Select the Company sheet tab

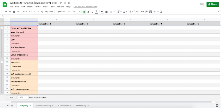tap(25, 106)
